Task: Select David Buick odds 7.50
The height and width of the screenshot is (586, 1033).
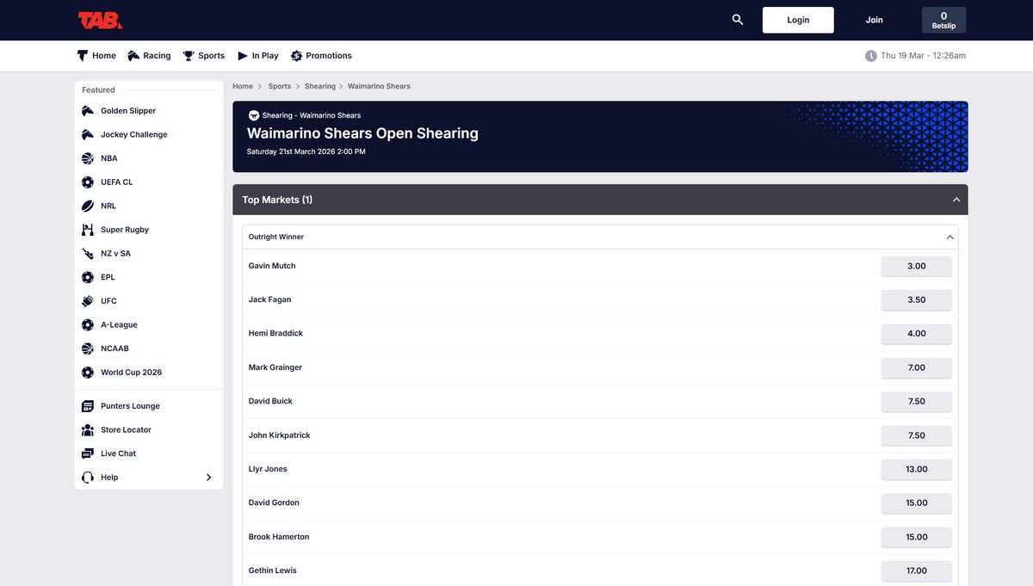Action: [x=916, y=401]
